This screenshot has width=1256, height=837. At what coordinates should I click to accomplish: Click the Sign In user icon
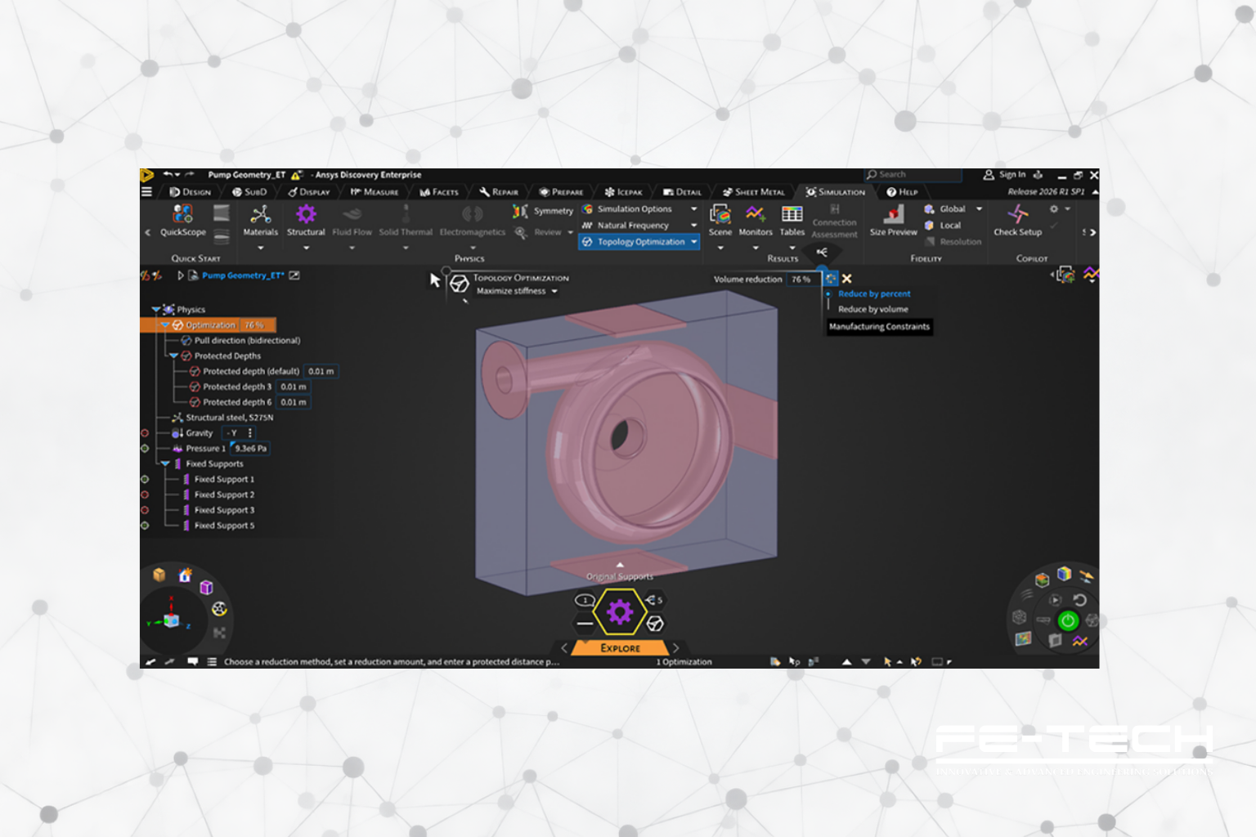pos(989,175)
